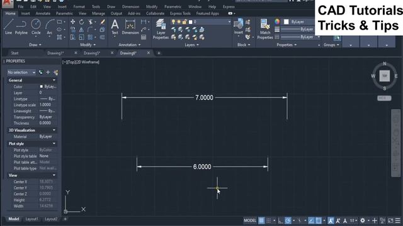Click the Insert block icon
The width and height of the screenshot is (403, 226).
pos(238,26)
